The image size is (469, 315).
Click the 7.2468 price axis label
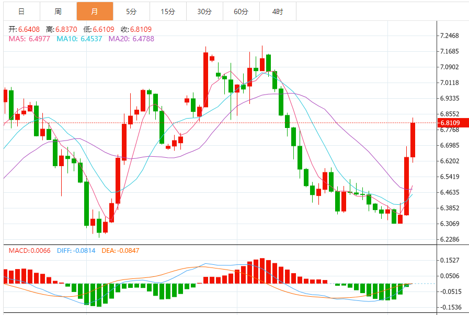[x=449, y=36]
